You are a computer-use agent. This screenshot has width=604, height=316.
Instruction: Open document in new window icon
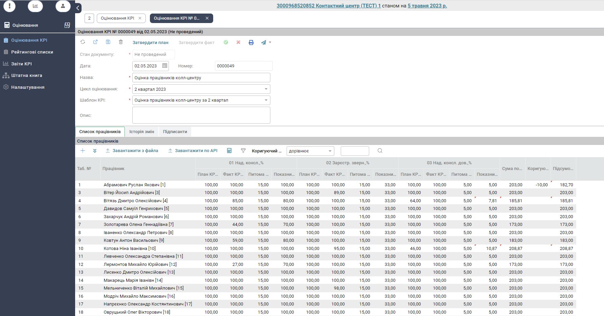tap(95, 42)
